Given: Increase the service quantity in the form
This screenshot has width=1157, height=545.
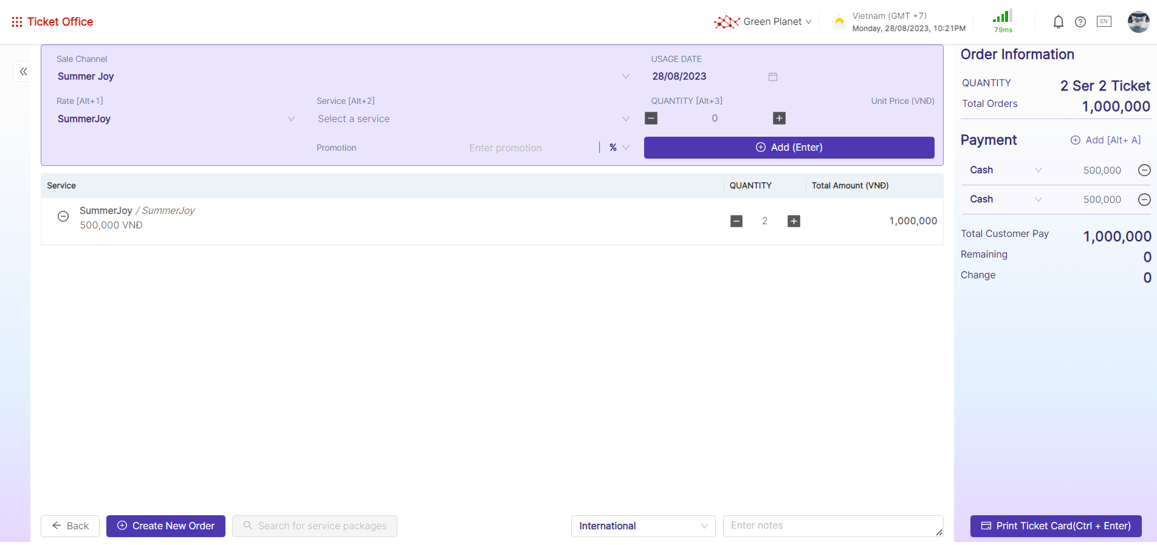Looking at the screenshot, I should pyautogui.click(x=780, y=118).
